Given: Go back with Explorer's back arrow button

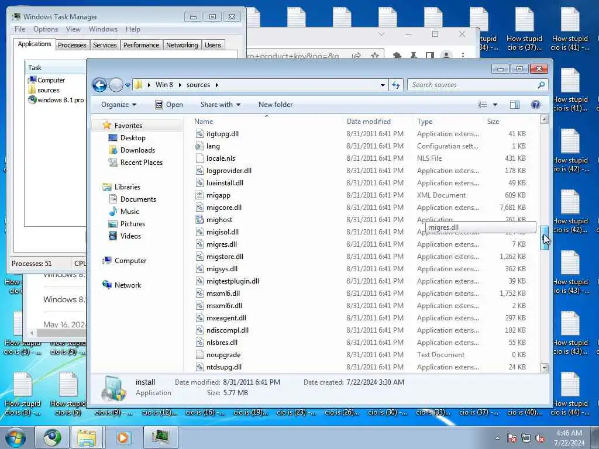Looking at the screenshot, I should 99,85.
